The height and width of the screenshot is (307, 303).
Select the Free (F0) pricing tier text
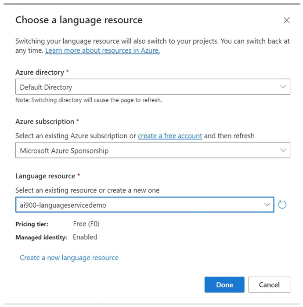click(x=86, y=224)
